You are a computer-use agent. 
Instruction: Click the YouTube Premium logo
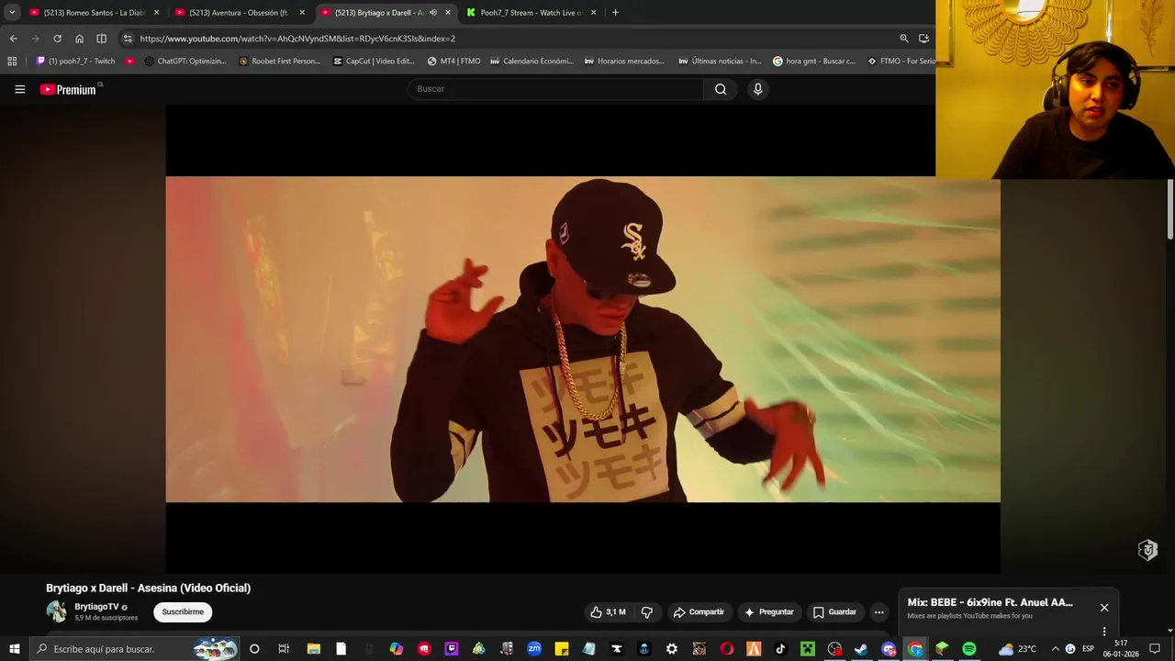[x=70, y=89]
